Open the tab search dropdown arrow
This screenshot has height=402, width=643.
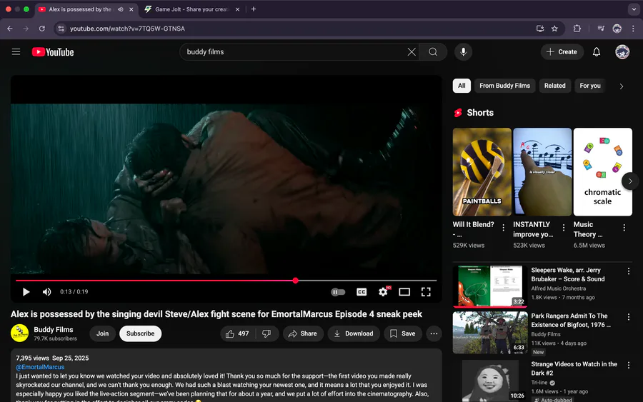pos(634,9)
